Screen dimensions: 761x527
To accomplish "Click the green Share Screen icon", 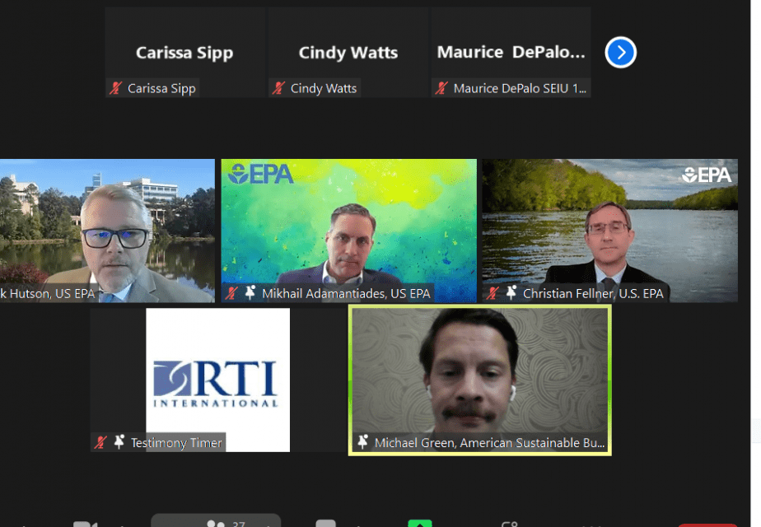I will click(x=420, y=524).
